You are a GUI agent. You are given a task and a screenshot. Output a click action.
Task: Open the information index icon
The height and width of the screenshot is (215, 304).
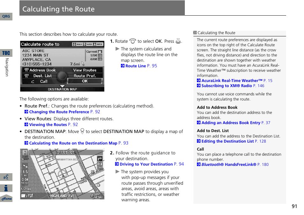[6, 188]
